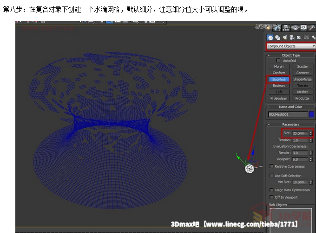Open the Hierarchy command panel tab
The height and width of the screenshot is (233, 316).
286,28
